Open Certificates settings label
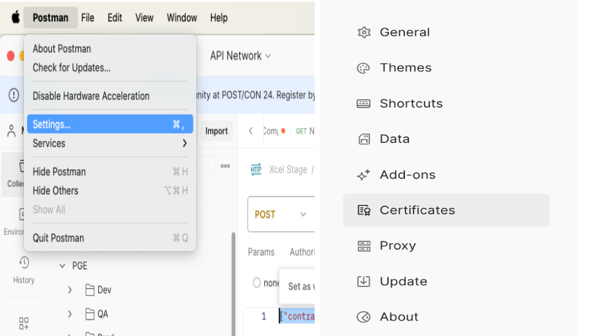This screenshot has height=336, width=592. pos(418,210)
